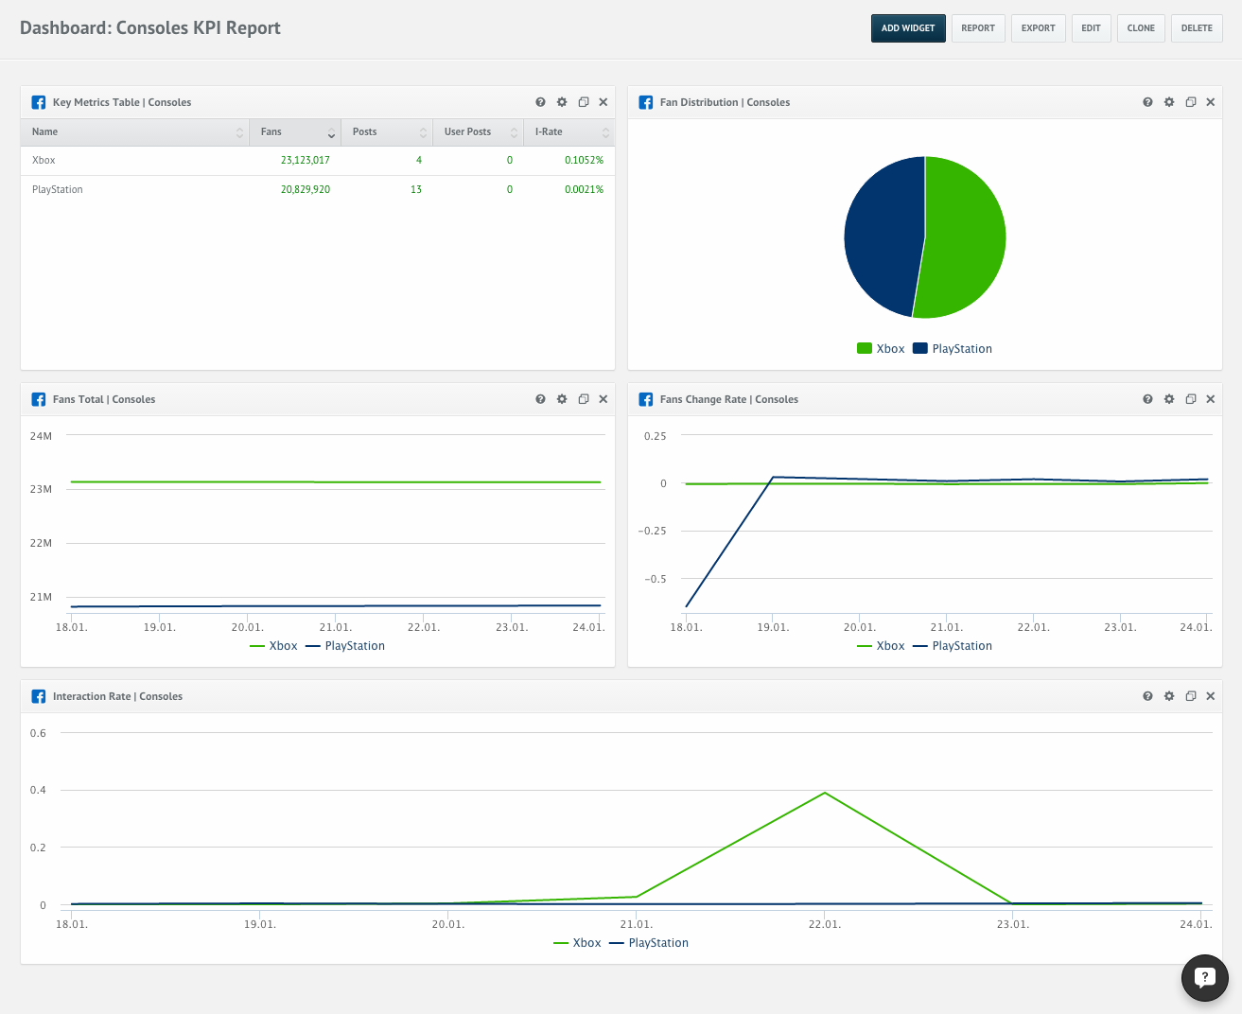
Task: Open help for Key Metrics Table widget
Action: coord(540,102)
